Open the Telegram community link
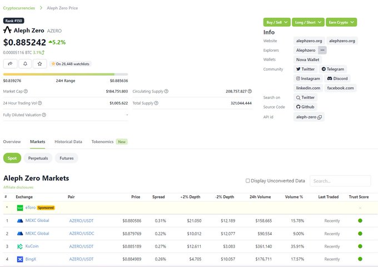 (333, 69)
